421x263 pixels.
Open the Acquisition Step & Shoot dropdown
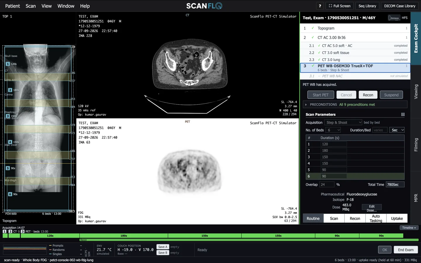[x=343, y=122]
